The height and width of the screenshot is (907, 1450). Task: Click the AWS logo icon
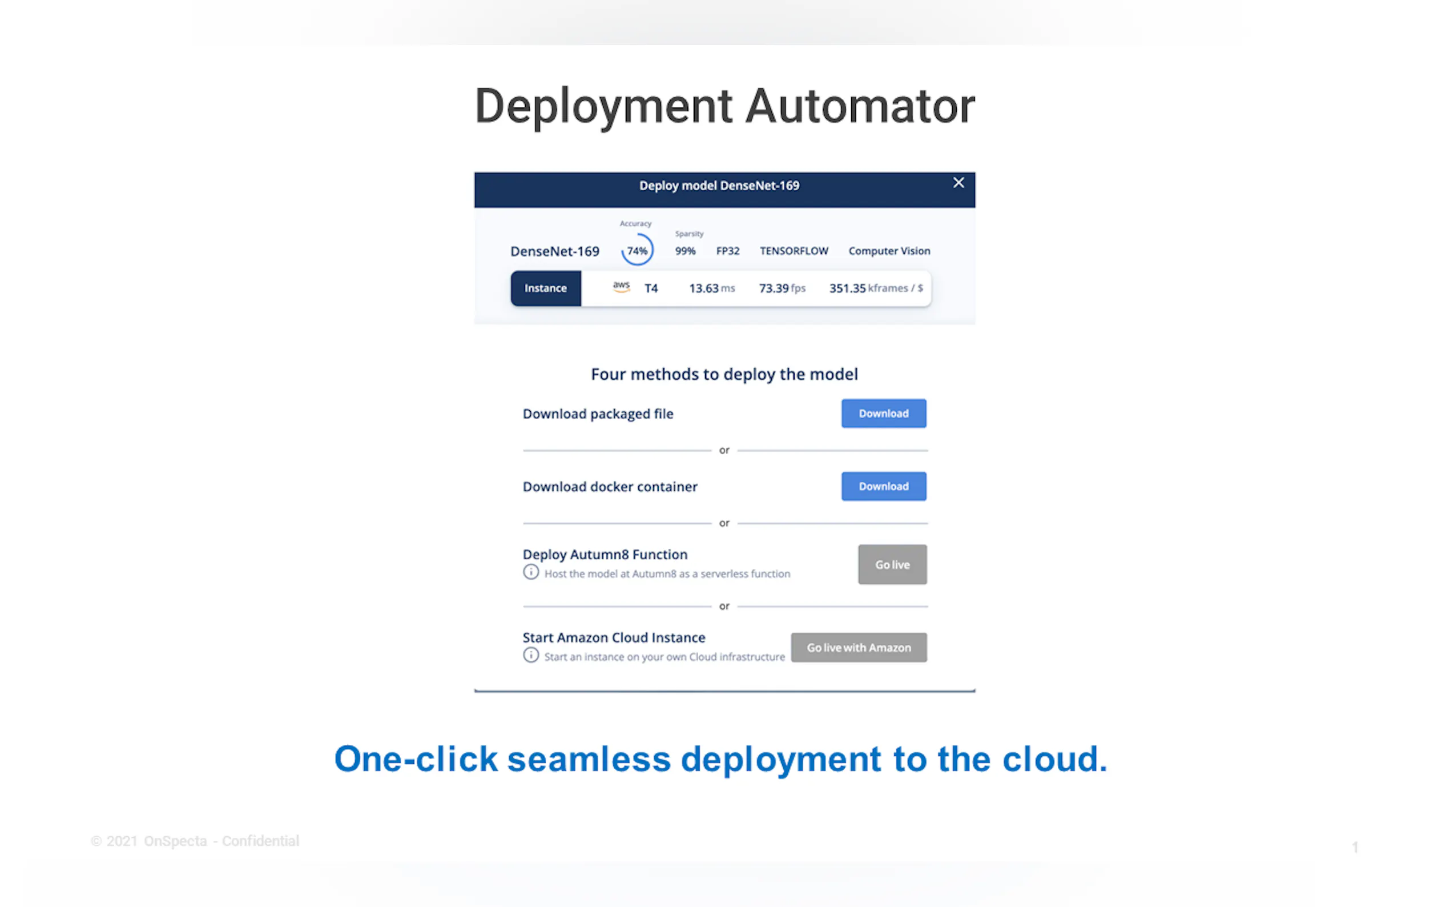[621, 287]
